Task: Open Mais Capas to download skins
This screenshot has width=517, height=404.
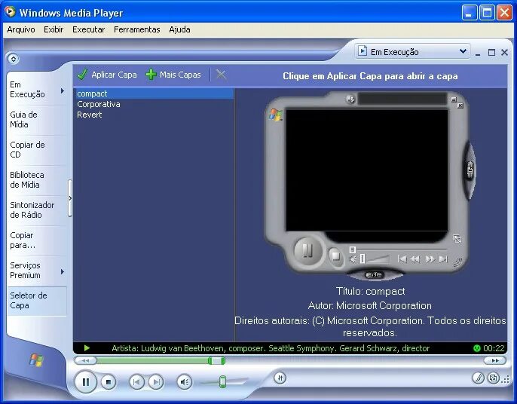Action: [180, 75]
